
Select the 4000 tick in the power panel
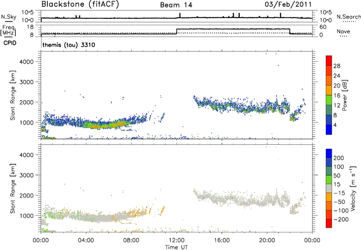(x=27, y=62)
